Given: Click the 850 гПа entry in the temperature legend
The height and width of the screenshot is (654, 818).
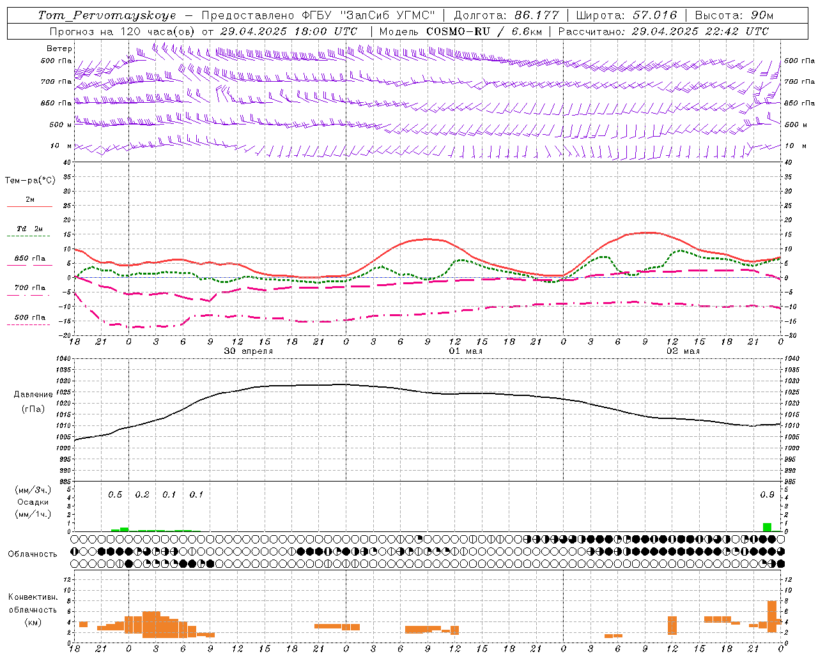Looking at the screenshot, I should point(30,259).
